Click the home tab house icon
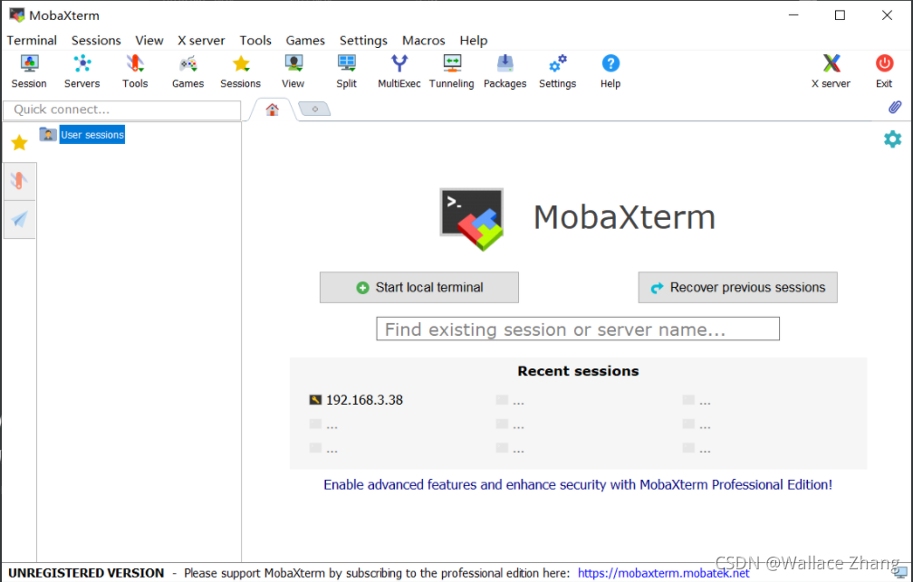 click(272, 110)
